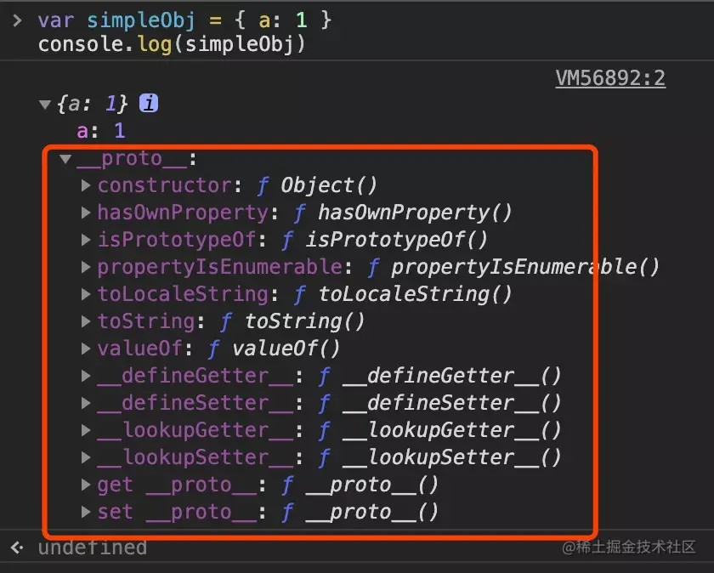Image resolution: width=714 pixels, height=573 pixels.
Task: Click the 'ƒ __defineSetter__()' value
Action: tap(439, 404)
